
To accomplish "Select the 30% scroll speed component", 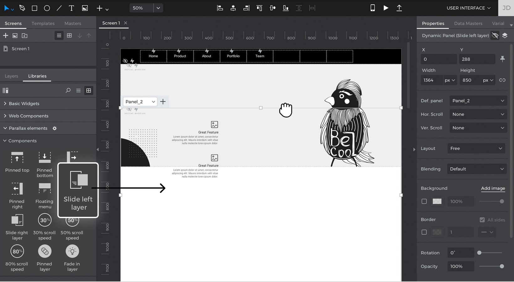I will pos(45,227).
